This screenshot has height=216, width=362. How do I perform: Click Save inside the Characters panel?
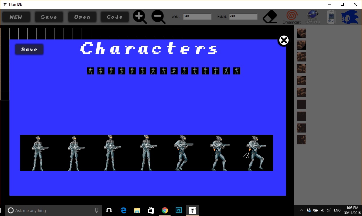[x=29, y=49]
